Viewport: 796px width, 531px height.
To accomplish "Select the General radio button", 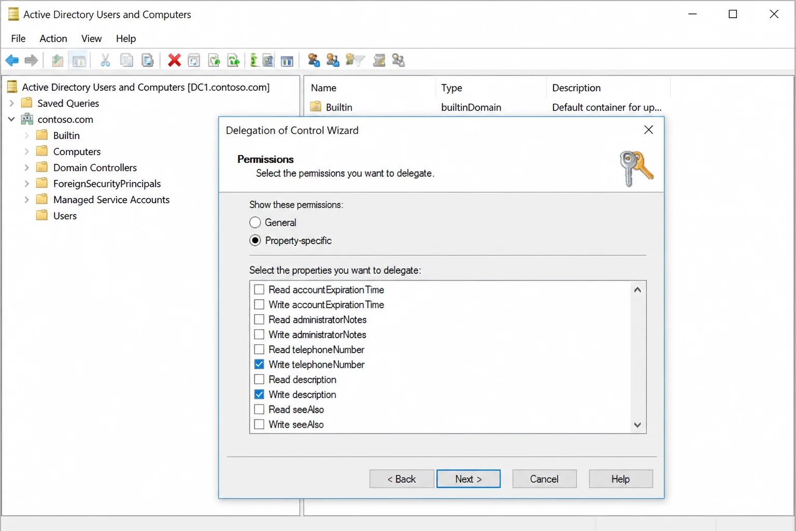I will point(255,222).
